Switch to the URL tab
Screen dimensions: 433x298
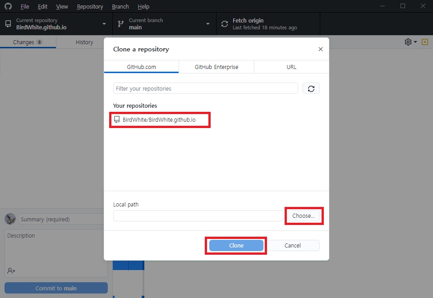[x=291, y=67]
